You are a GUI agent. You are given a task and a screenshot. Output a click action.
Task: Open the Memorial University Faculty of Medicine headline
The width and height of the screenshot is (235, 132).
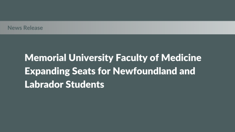click(x=113, y=71)
